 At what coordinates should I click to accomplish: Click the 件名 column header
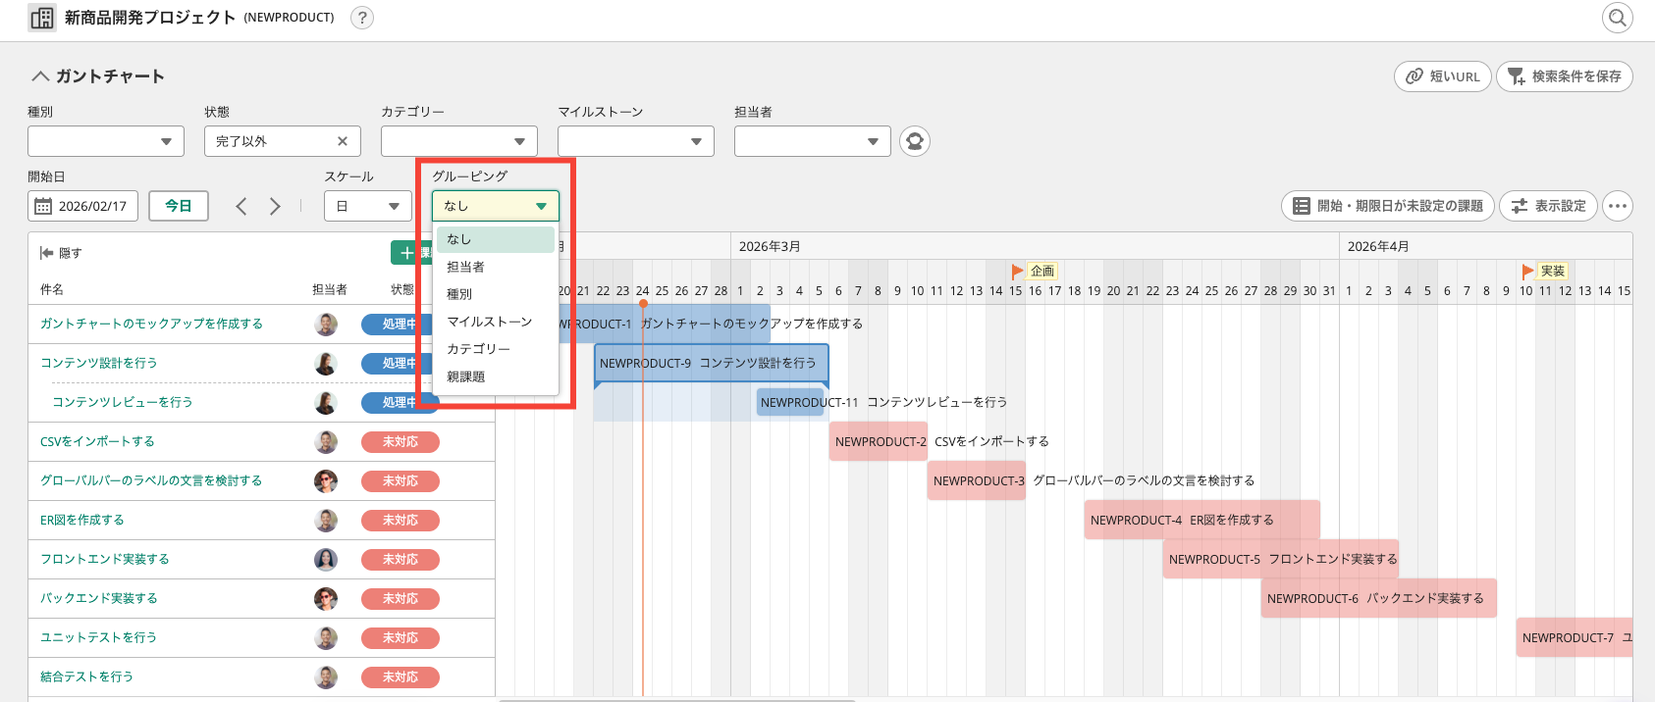click(x=52, y=289)
